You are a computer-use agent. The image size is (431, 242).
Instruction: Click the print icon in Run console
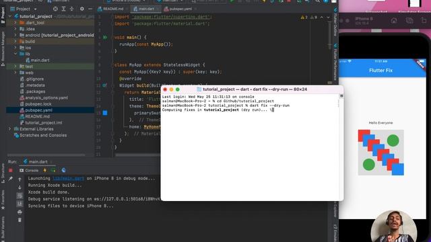click(20, 212)
